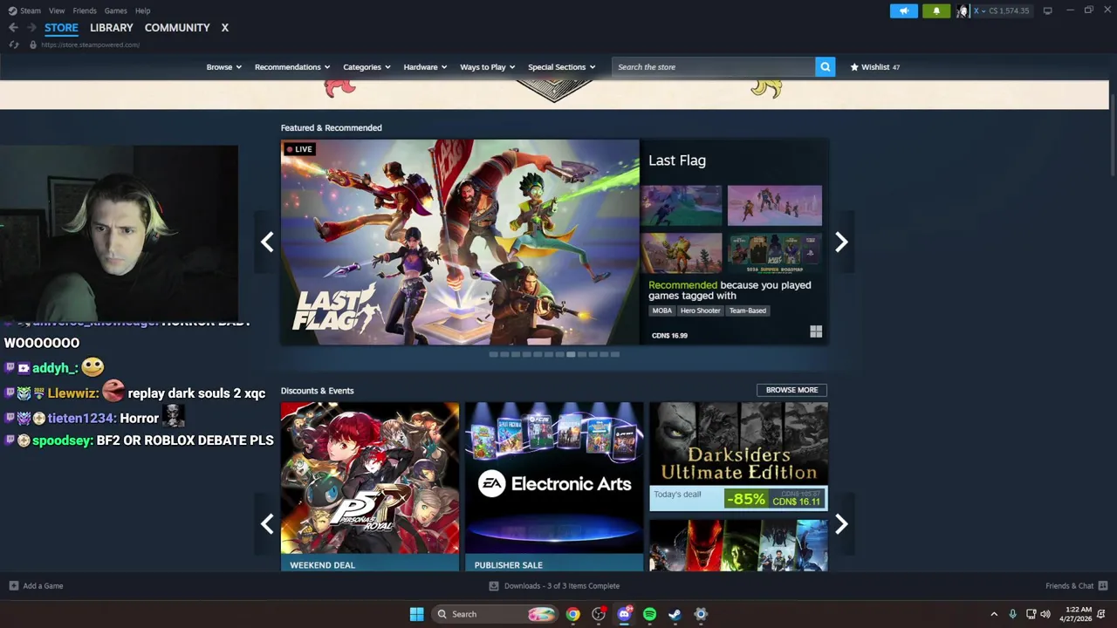Expand the Categories dropdown
This screenshot has width=1117, height=628.
(x=367, y=67)
